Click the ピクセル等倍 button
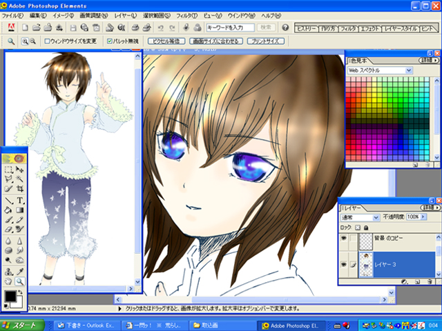 166,41
